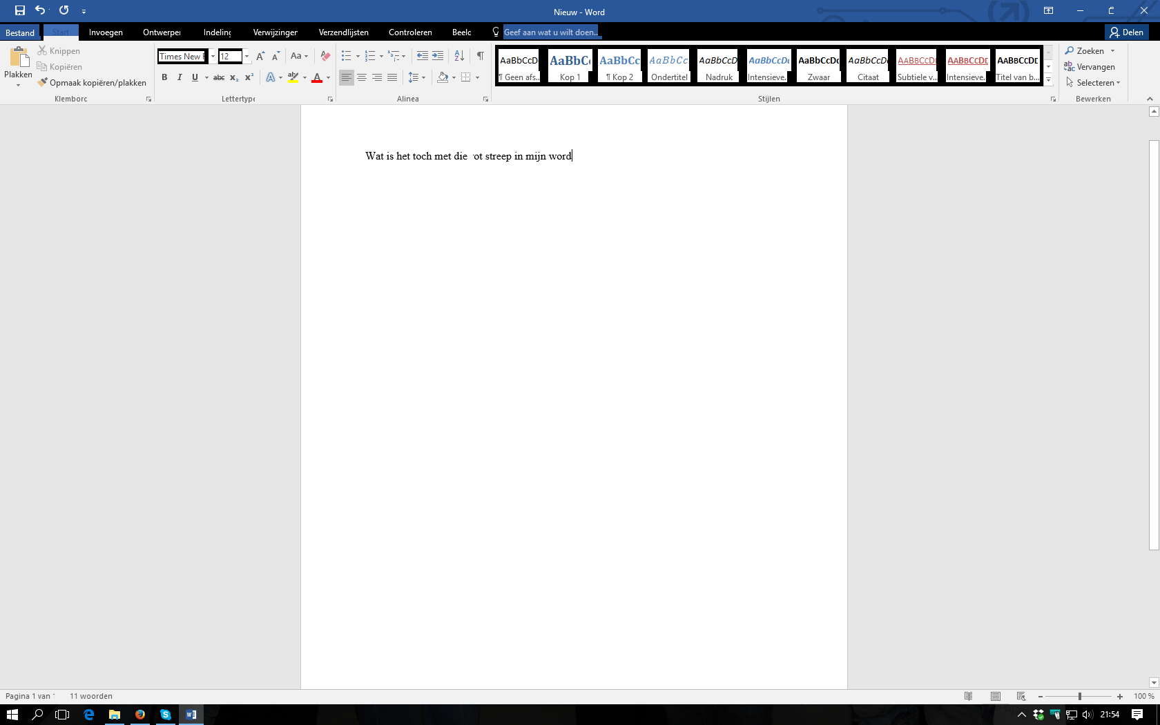
Task: Click the Vervangen button
Action: [1090, 67]
